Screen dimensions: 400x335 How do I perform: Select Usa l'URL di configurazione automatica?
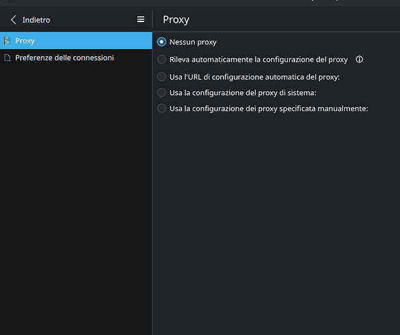coord(162,76)
